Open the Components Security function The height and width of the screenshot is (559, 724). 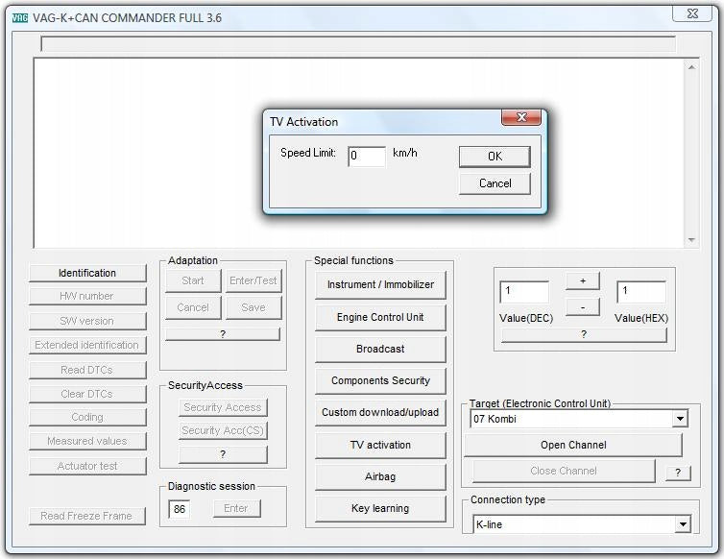coord(380,381)
